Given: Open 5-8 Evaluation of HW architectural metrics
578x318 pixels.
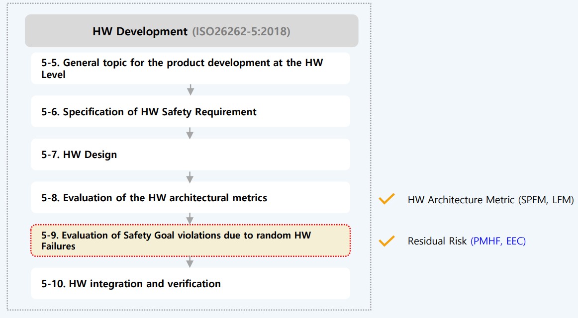Looking at the screenshot, I should 154,198.
